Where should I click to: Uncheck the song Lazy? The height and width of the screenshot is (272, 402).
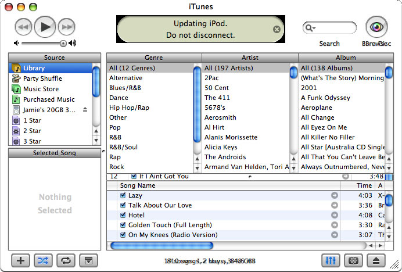[123, 195]
